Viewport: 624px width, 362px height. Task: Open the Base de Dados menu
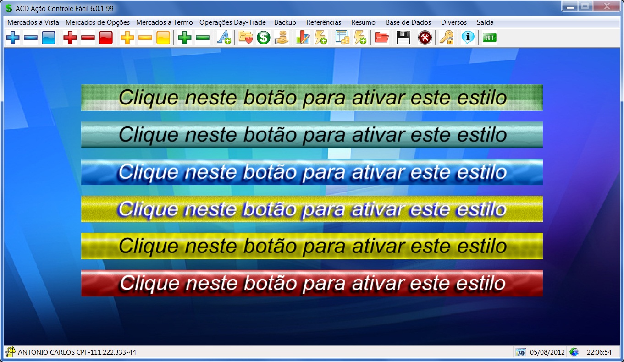(x=408, y=22)
